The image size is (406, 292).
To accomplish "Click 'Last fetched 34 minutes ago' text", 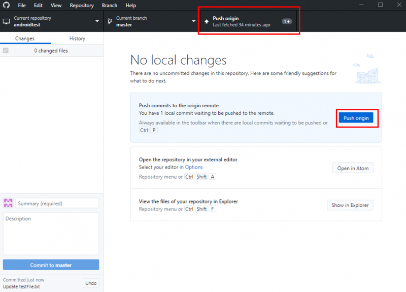I will [242, 25].
